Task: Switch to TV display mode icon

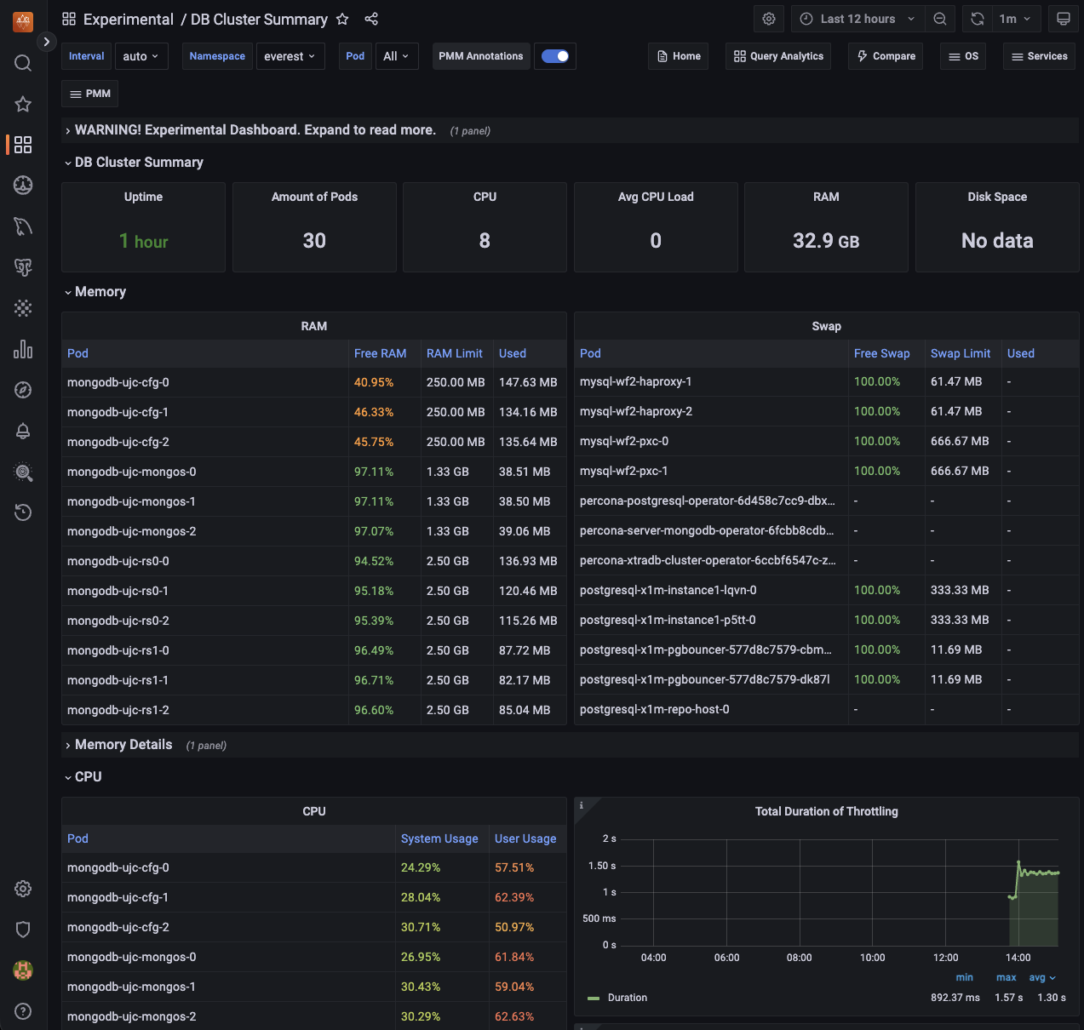Action: pyautogui.click(x=1063, y=19)
